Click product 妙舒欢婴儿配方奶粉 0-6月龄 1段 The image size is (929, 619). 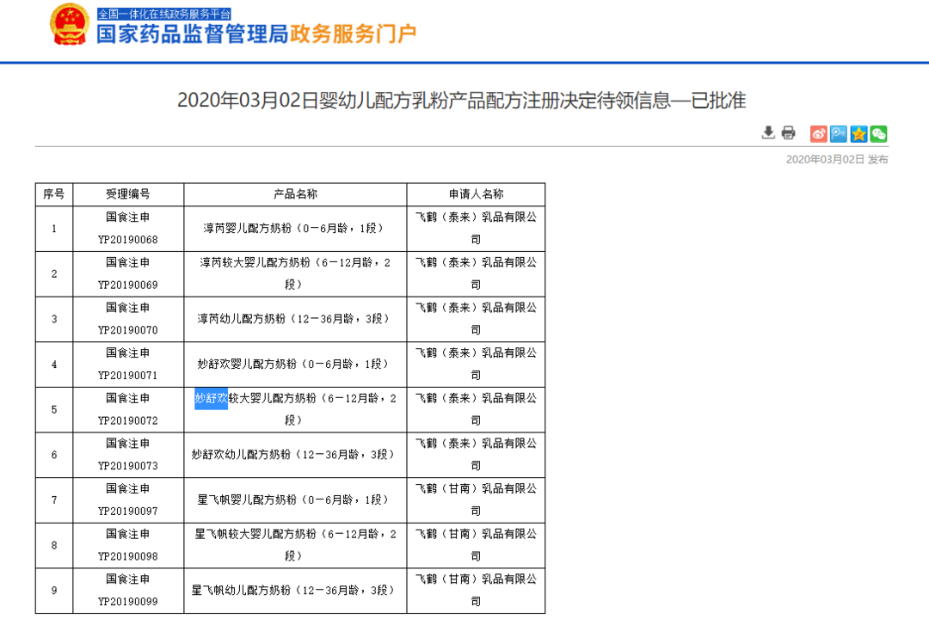[295, 365]
